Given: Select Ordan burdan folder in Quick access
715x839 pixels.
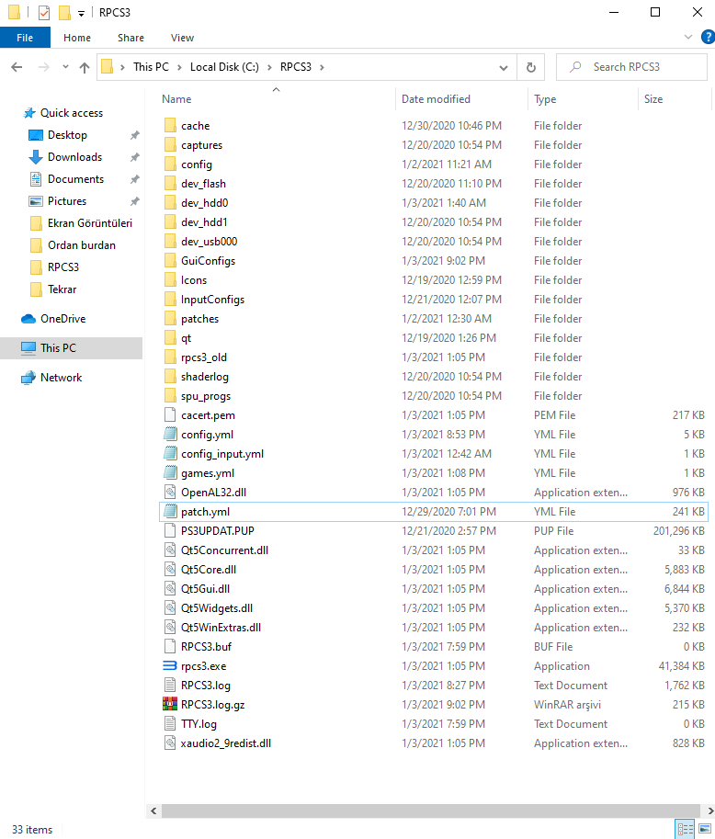Looking at the screenshot, I should coord(82,245).
